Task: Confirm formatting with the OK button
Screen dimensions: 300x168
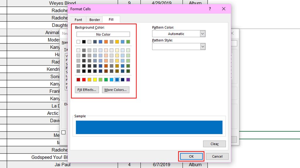Action: [x=191, y=156]
